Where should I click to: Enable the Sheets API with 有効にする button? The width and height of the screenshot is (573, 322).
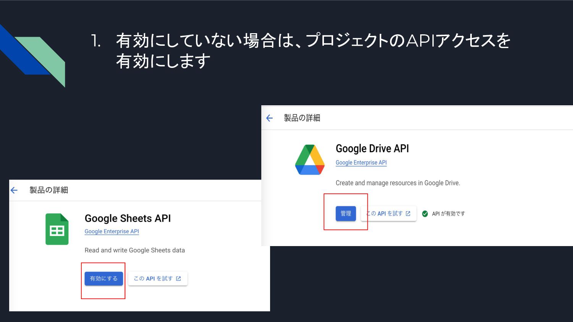tap(104, 279)
